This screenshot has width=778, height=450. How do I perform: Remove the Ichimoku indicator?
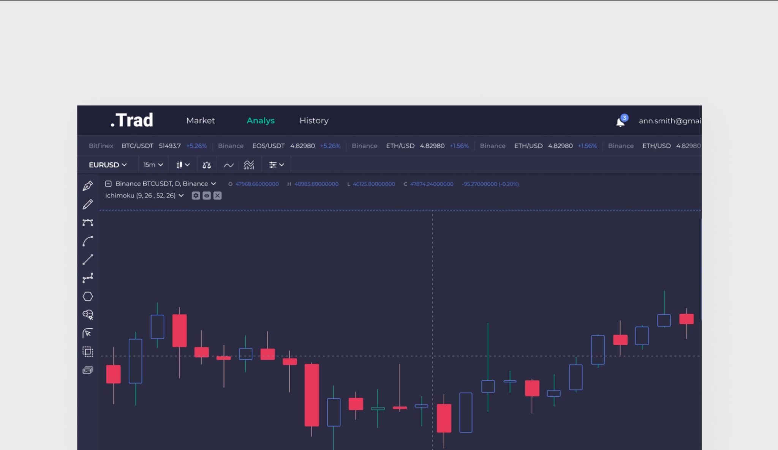(217, 196)
